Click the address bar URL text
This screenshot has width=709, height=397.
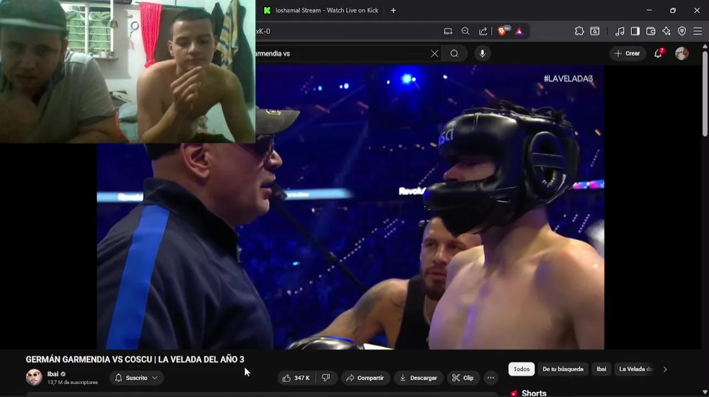click(x=263, y=31)
